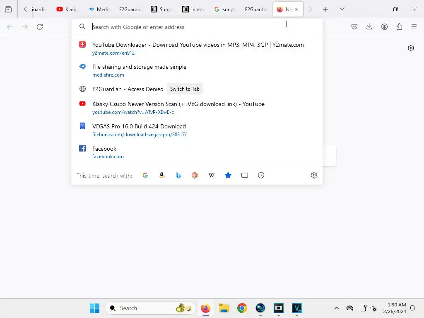Focus the Search with Google address field

tap(197, 27)
